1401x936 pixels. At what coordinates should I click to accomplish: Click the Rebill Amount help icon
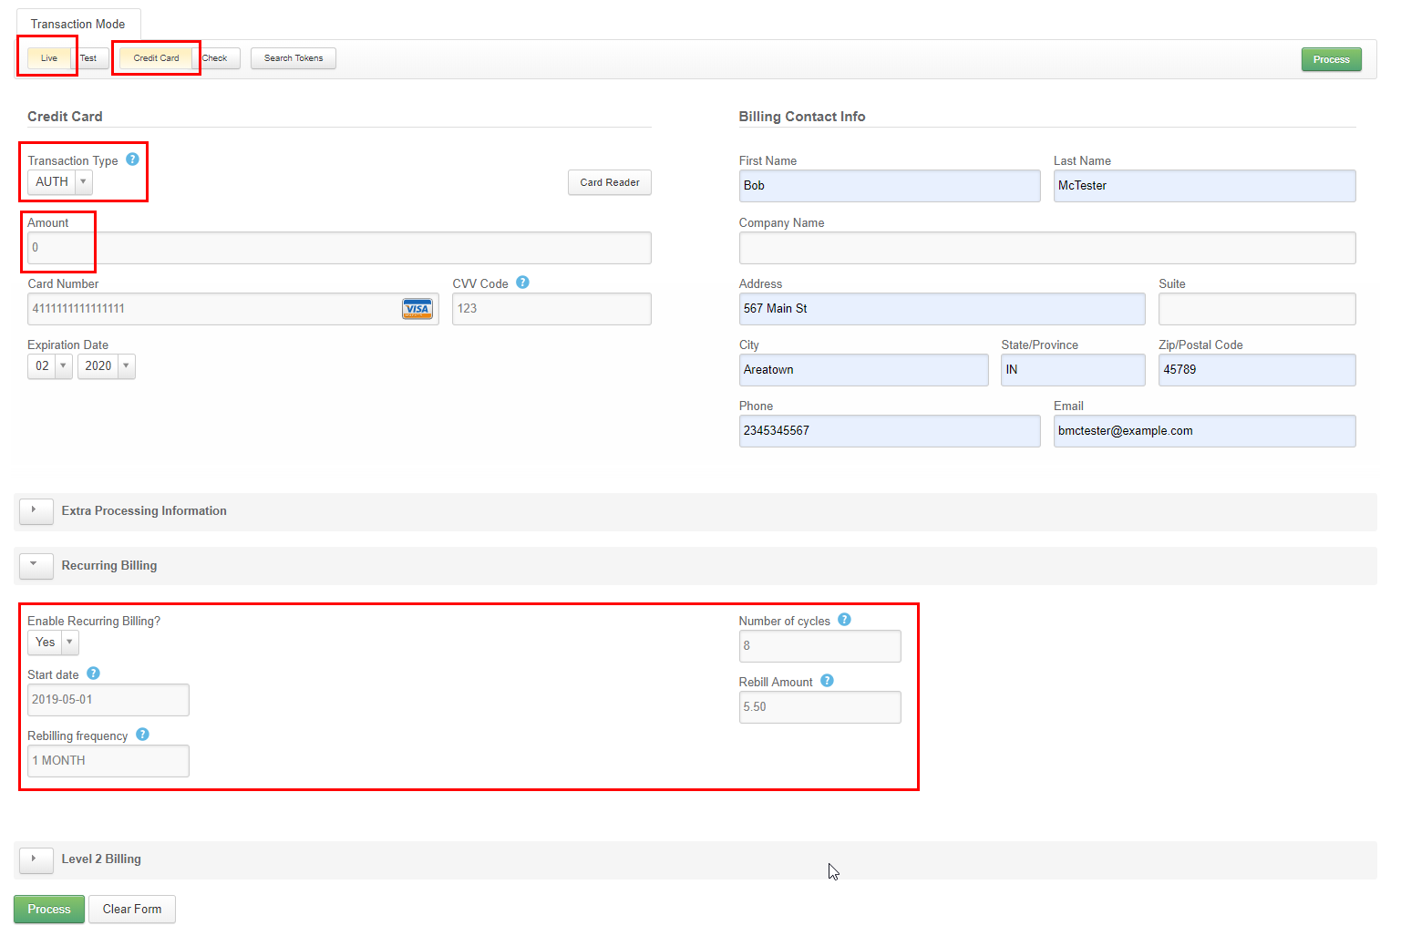point(827,681)
